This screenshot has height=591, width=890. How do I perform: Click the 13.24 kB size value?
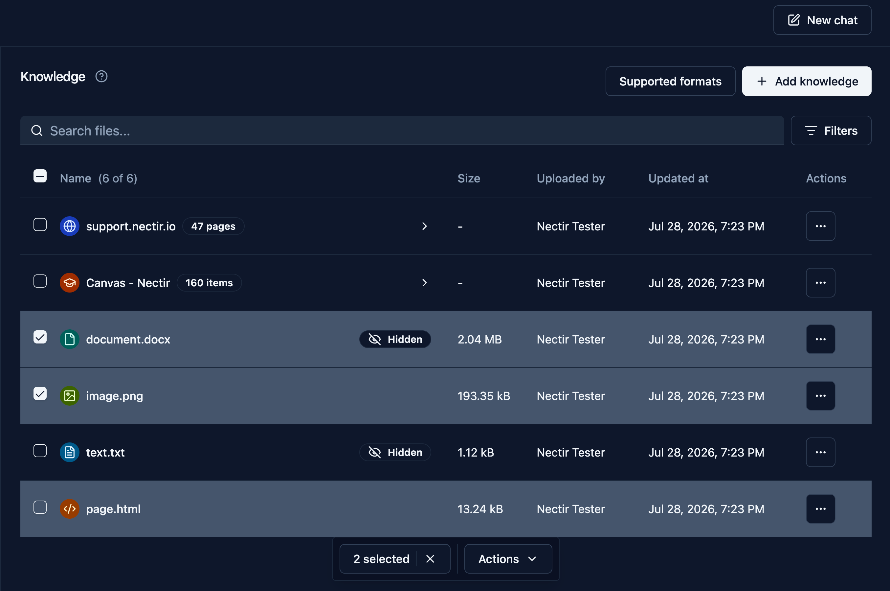(480, 509)
